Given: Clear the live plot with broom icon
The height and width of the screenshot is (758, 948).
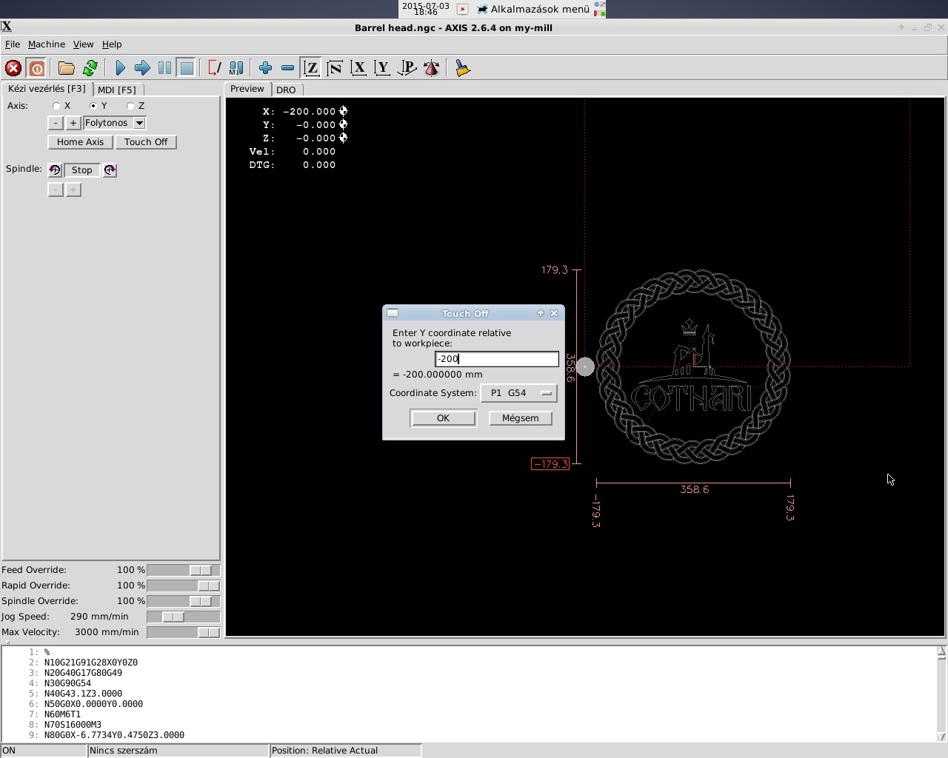Looking at the screenshot, I should point(462,68).
